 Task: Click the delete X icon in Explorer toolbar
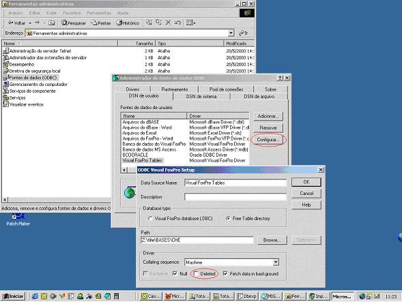pos(168,22)
